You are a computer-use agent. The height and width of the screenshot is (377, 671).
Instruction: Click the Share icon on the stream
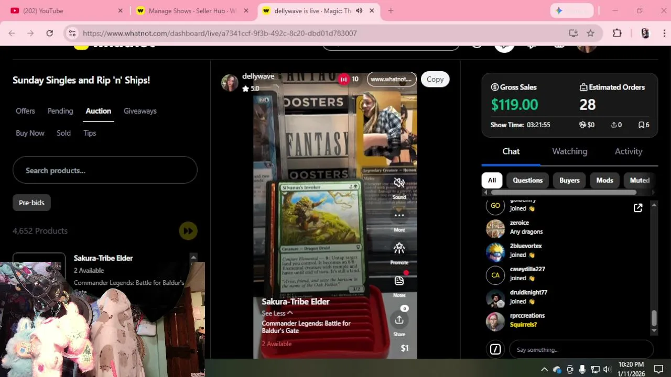399,320
